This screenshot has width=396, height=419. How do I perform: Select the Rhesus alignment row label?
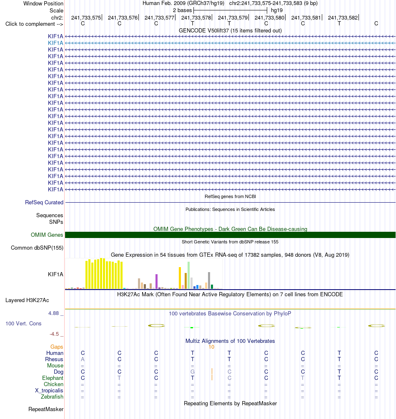54,359
